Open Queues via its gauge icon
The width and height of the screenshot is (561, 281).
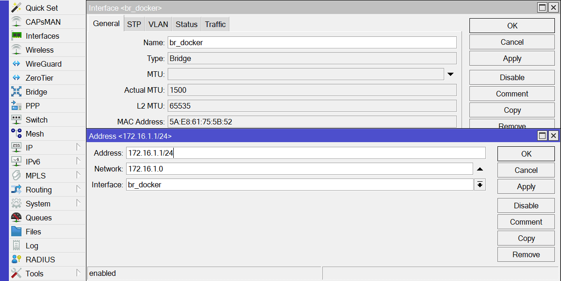tap(16, 218)
